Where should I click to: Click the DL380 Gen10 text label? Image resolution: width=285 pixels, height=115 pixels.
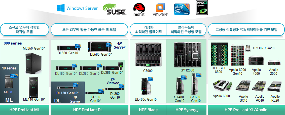pos(89,73)
